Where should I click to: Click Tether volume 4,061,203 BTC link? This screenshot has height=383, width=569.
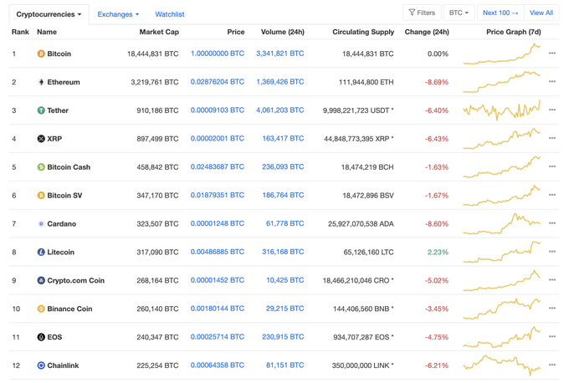point(279,110)
